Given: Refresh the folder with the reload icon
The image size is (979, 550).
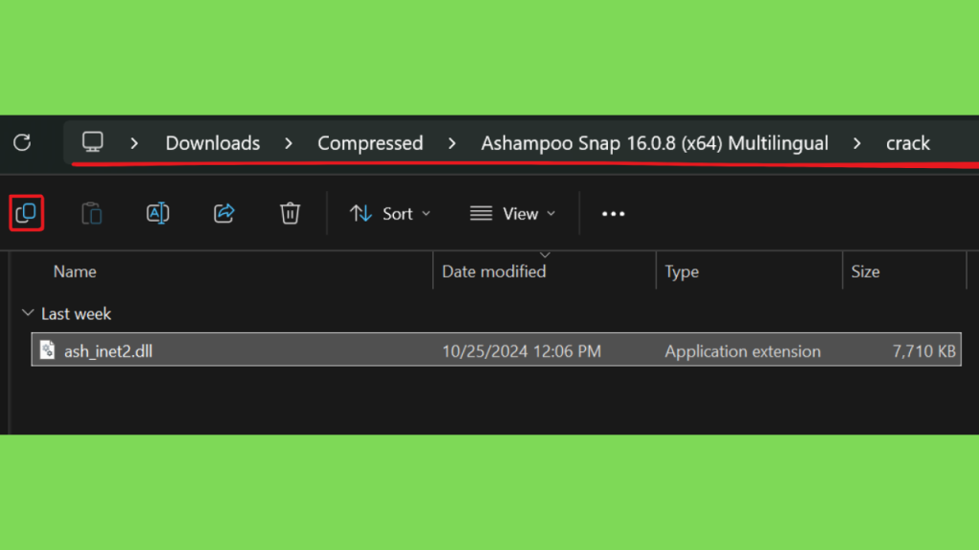Looking at the screenshot, I should point(23,143).
